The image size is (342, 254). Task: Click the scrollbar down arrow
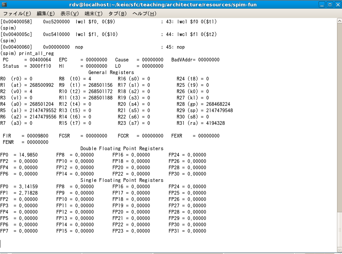point(339,249)
